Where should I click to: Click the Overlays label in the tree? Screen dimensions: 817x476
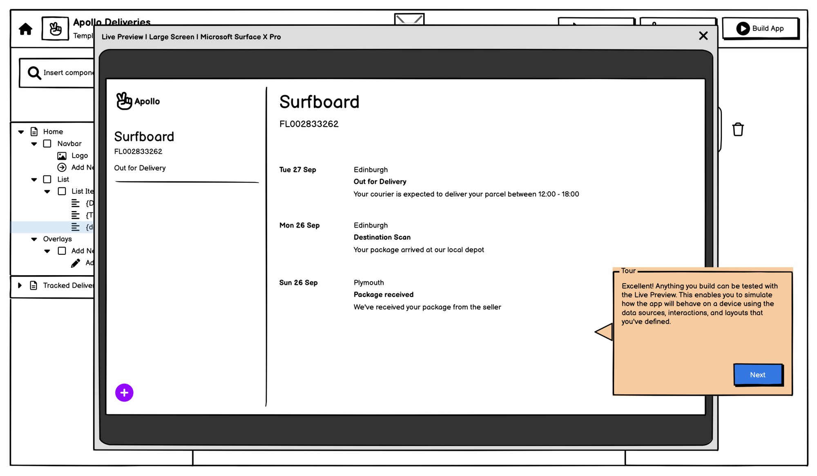[x=57, y=239]
